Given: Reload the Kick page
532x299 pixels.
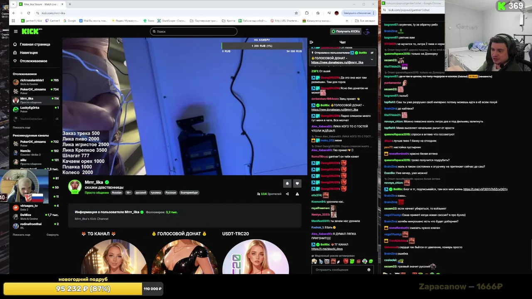Looking at the screenshot, I should point(29,13).
